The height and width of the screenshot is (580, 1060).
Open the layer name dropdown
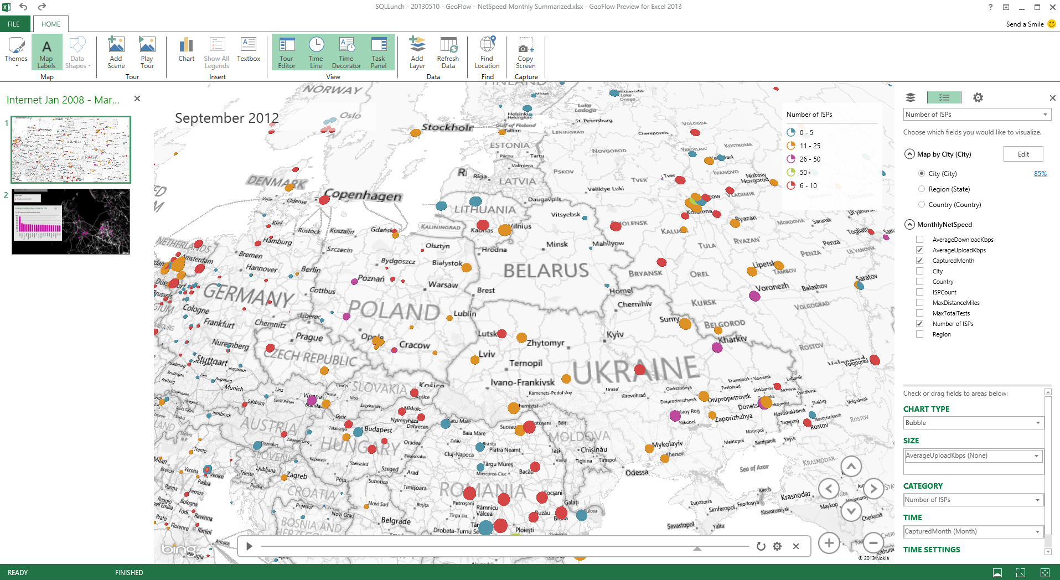coord(977,115)
